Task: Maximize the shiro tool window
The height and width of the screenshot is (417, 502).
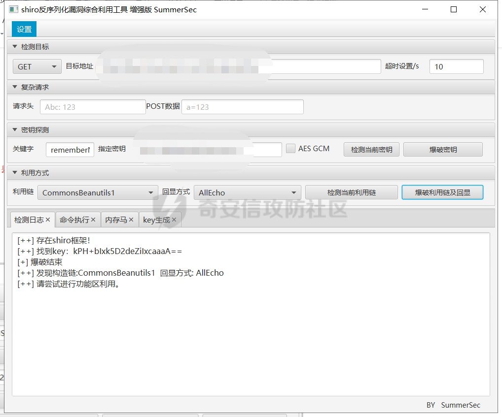Action: pyautogui.click(x=454, y=9)
